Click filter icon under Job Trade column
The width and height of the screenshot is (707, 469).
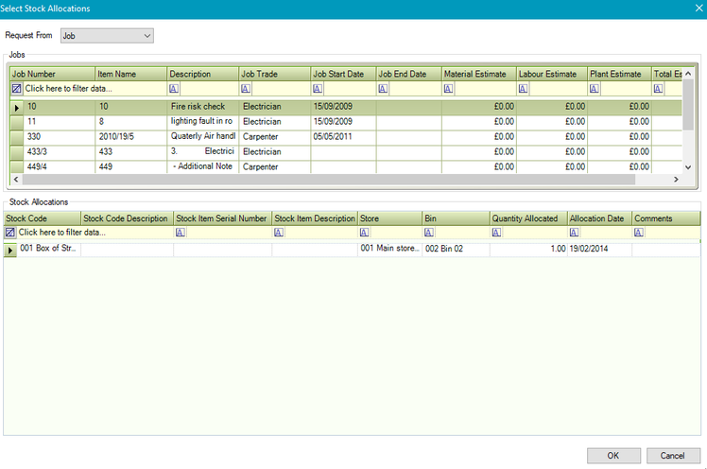[x=247, y=89]
